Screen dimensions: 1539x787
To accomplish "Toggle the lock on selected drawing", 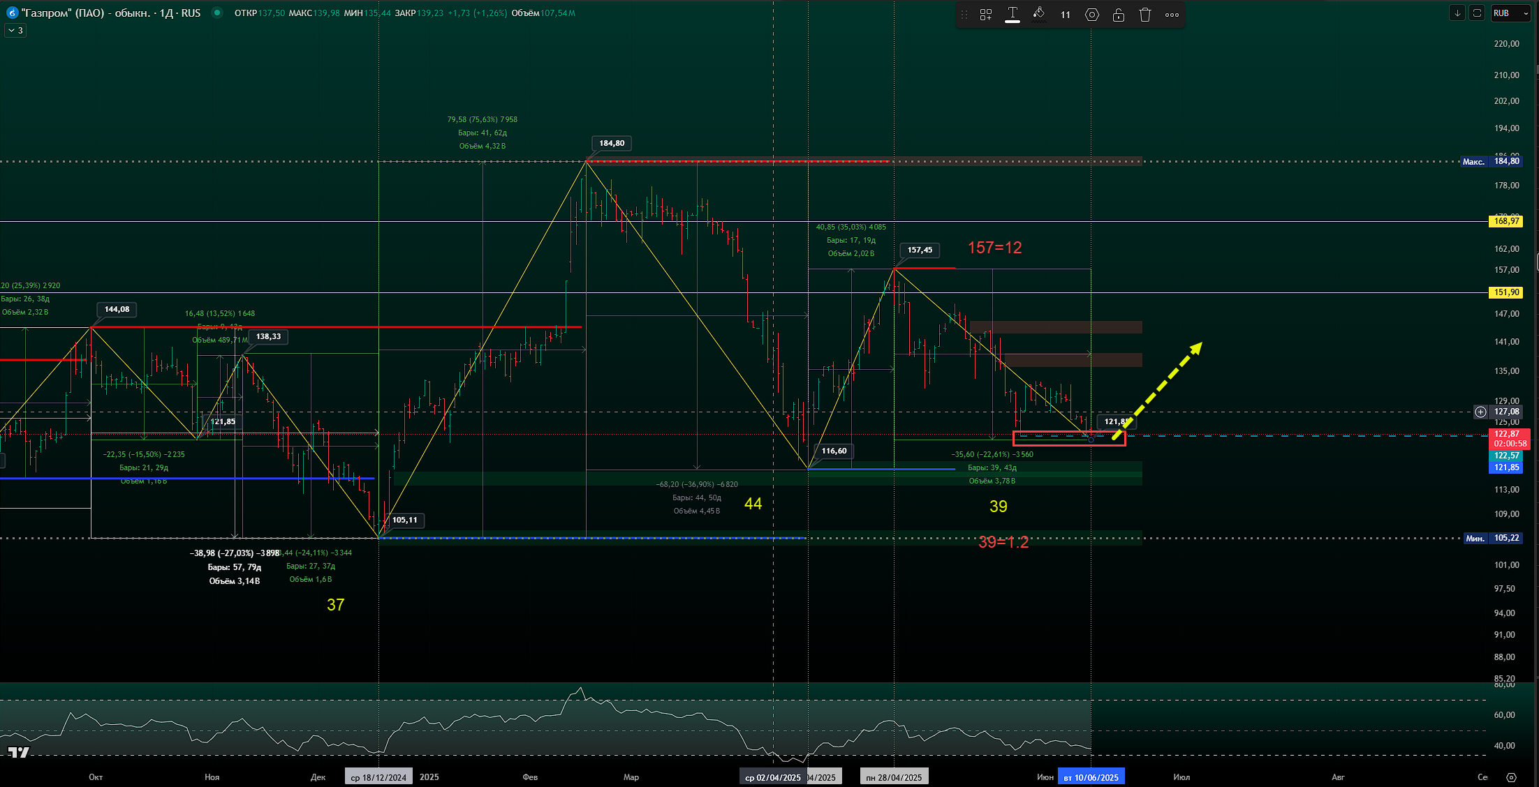I will (1119, 15).
